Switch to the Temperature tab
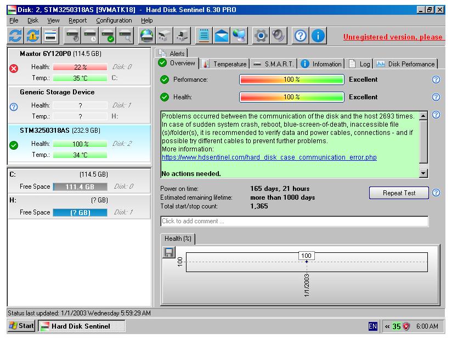The height and width of the screenshot is (339, 452). point(225,64)
